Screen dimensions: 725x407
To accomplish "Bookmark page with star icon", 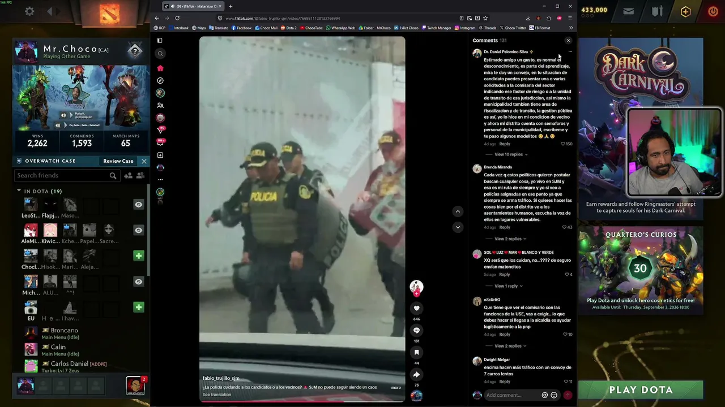I will tap(485, 18).
